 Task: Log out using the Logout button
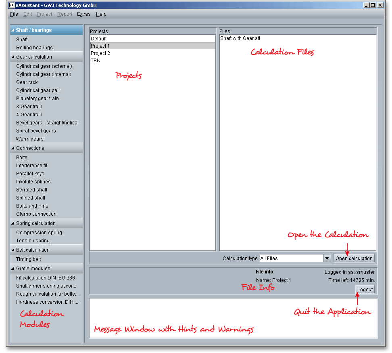(365, 290)
